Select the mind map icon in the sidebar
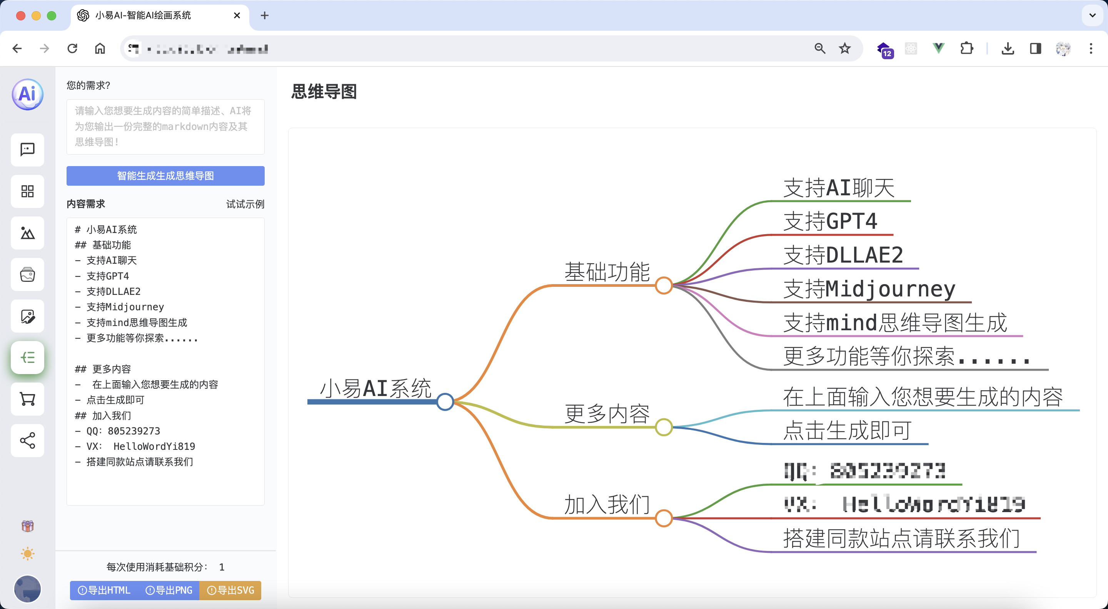The image size is (1108, 609). coord(28,358)
